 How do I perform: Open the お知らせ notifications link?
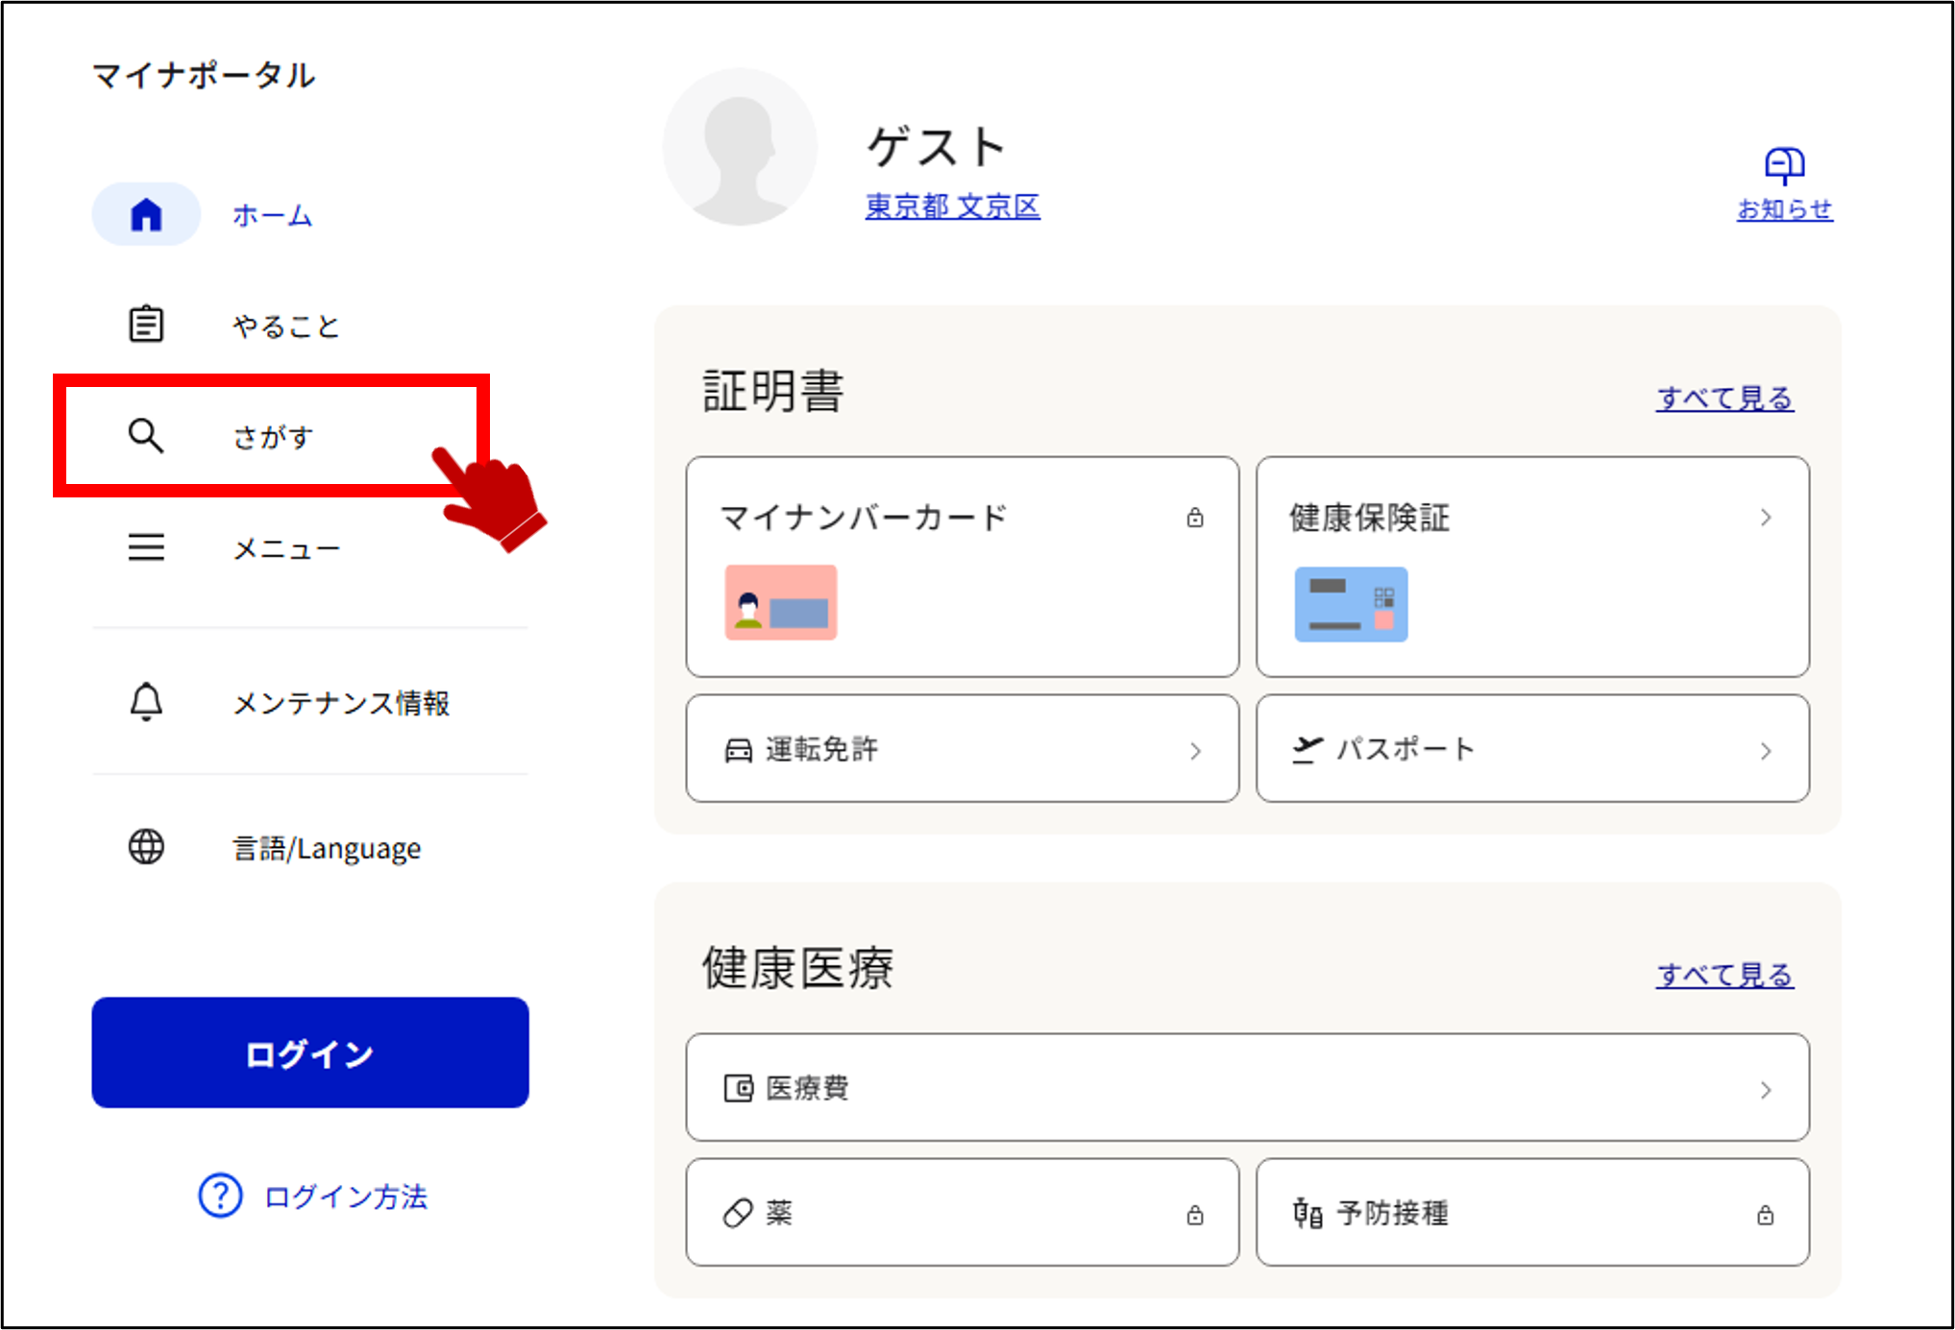click(x=1785, y=209)
